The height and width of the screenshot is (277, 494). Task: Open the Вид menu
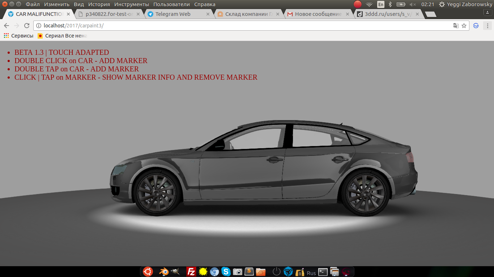(x=79, y=4)
